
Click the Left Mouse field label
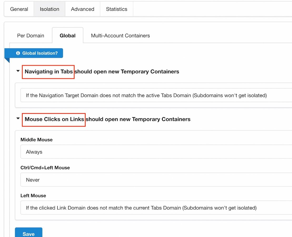33,196
